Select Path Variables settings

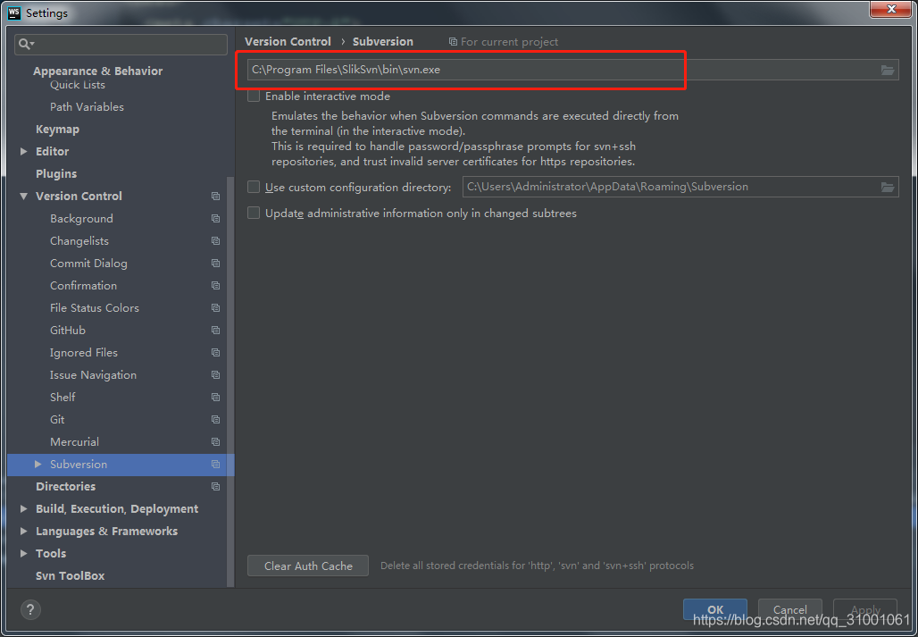tap(87, 107)
